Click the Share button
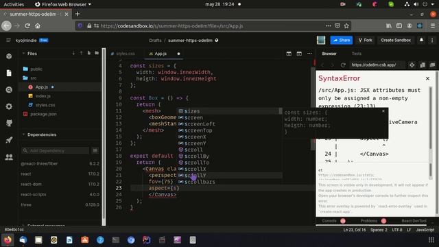439x247 pixels. 342,40
